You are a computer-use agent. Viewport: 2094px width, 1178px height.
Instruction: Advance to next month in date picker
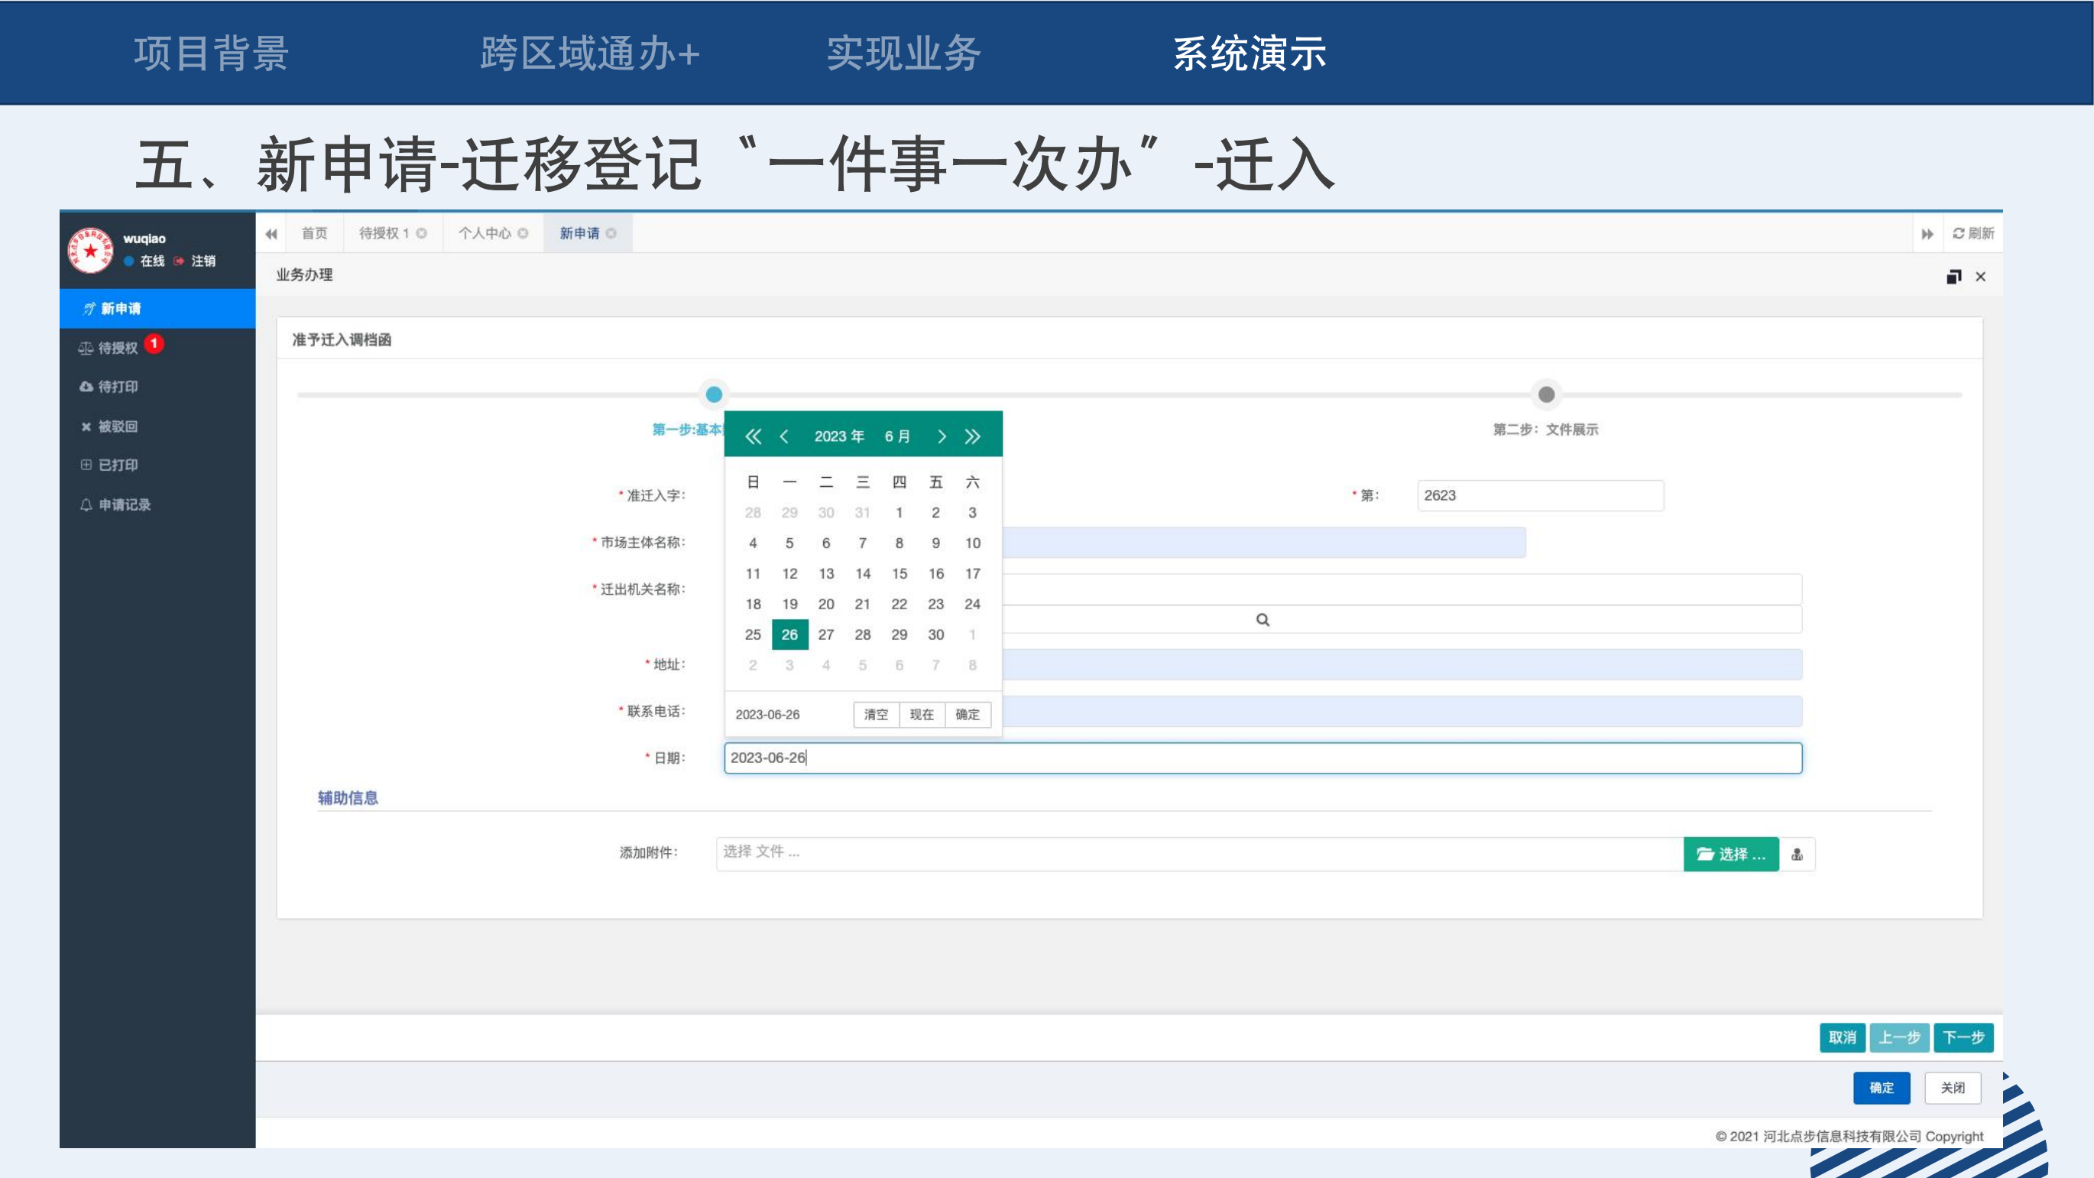click(942, 436)
